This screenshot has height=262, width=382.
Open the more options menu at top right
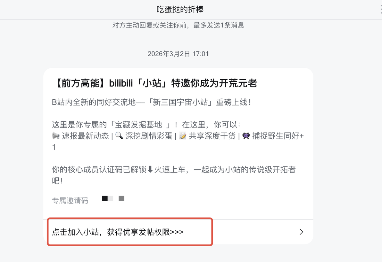381,9
